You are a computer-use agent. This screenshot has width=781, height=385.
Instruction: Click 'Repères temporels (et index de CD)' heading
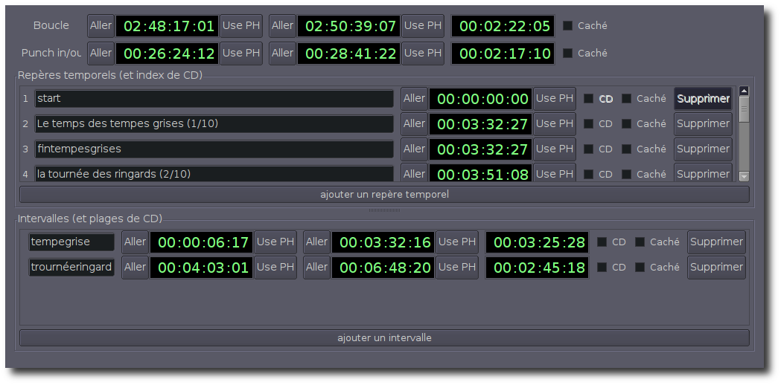point(110,76)
